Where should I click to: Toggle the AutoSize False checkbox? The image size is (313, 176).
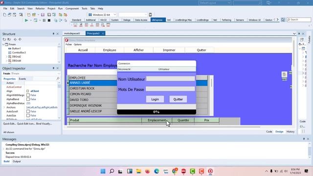tap(28, 115)
